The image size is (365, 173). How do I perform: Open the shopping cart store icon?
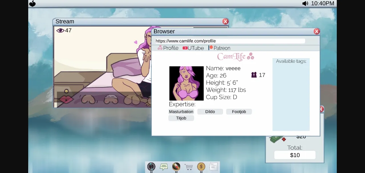(189, 167)
